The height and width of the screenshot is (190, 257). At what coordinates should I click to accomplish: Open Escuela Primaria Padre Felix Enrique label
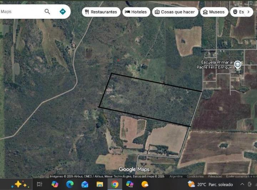pos(215,65)
